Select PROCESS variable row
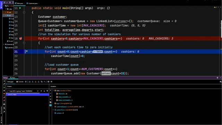 click(x=62, y=94)
